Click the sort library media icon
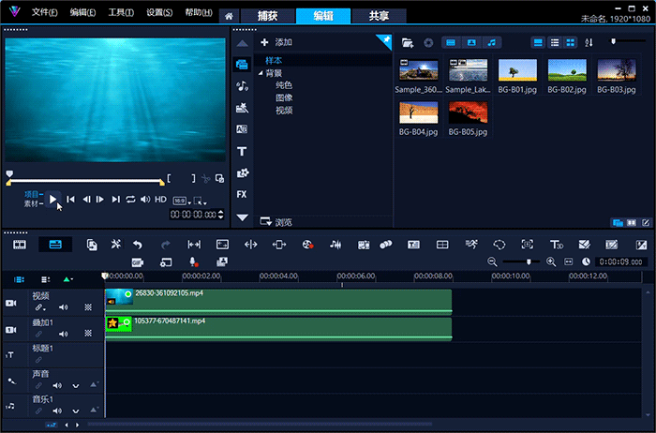Screen dimensions: 656x433 point(589,42)
